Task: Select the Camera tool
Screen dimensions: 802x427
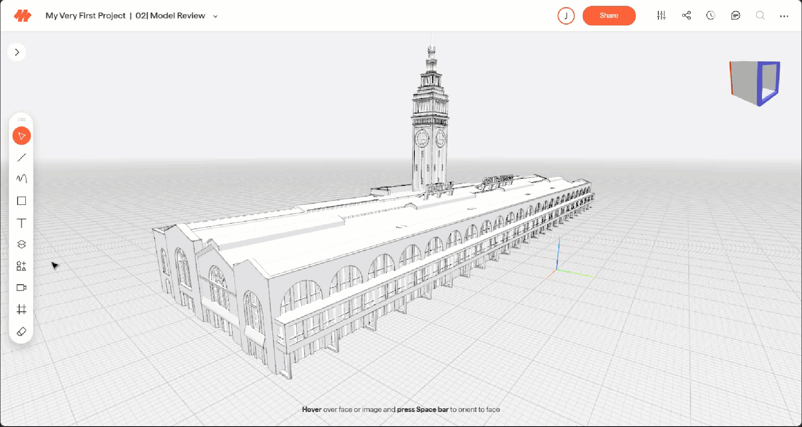Action: [22, 288]
